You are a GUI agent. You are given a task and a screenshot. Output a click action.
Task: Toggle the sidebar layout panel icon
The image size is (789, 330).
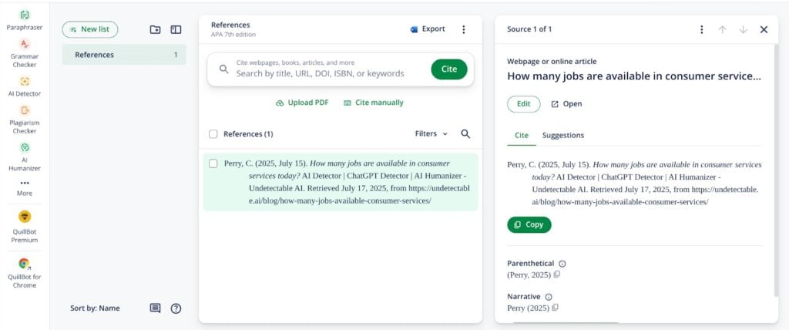tap(176, 30)
